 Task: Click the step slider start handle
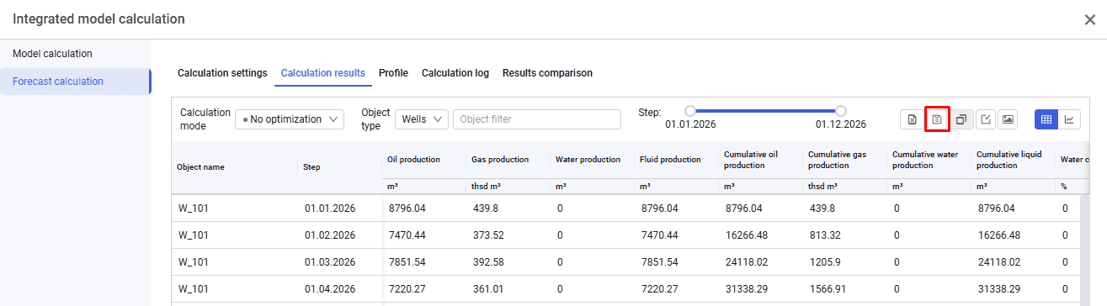tap(690, 110)
